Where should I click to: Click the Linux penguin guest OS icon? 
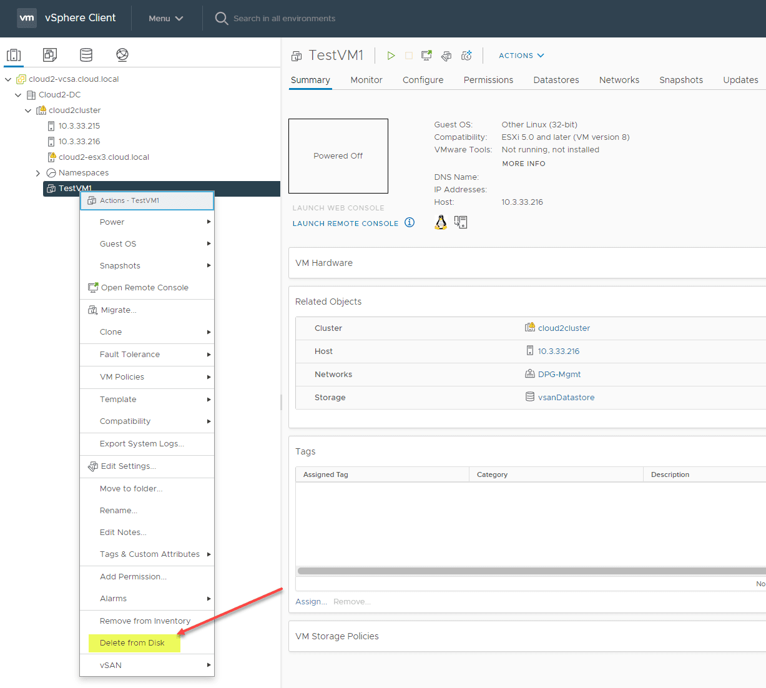pos(440,222)
